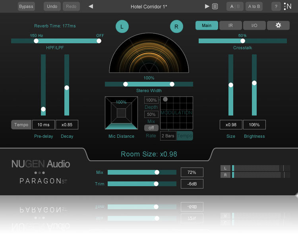This screenshot has width=298, height=235.
Task: Toggle modulation Mix off button
Action: (151, 128)
